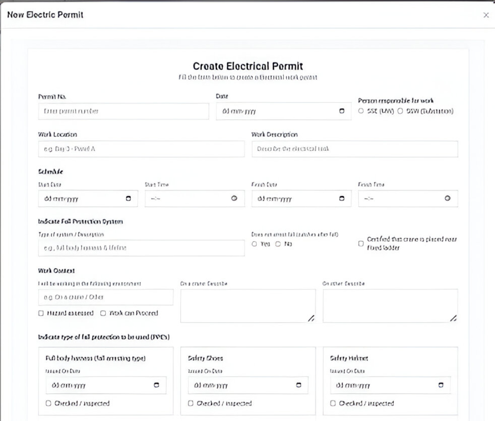
Task: Open calendar picker in the Date field
Action: 341,111
